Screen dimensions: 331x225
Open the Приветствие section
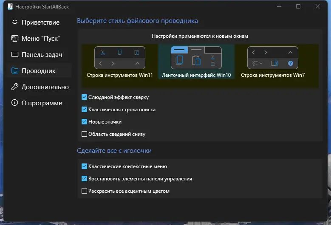pos(39,22)
